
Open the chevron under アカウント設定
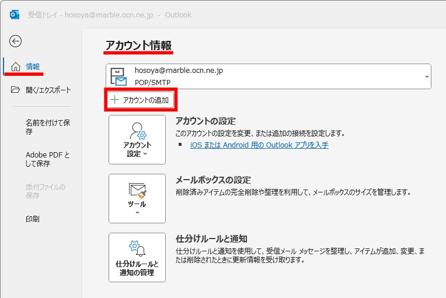145,154
